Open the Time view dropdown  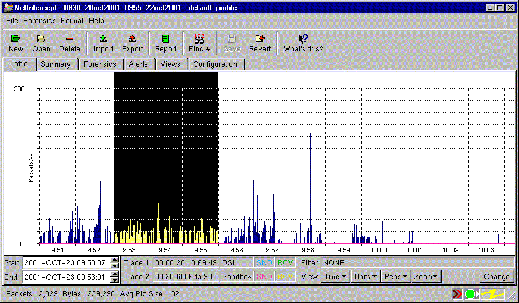(x=335, y=277)
